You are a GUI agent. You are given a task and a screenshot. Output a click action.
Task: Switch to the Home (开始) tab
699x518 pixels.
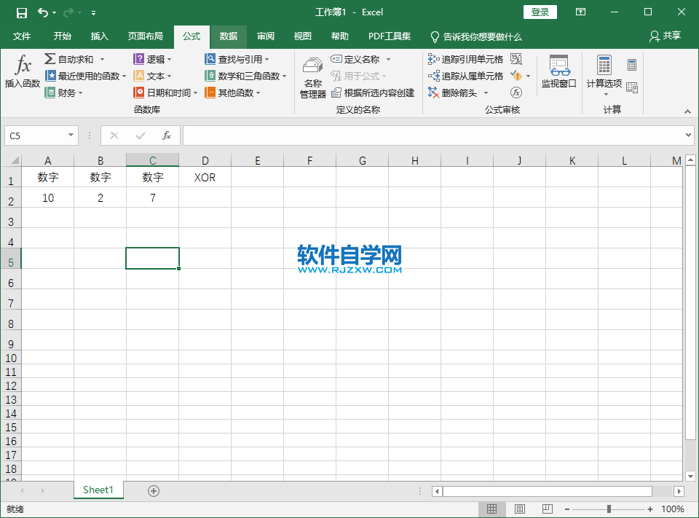pos(63,36)
